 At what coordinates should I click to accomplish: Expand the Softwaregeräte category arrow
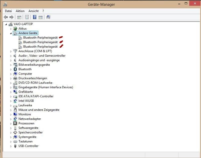click(11, 128)
